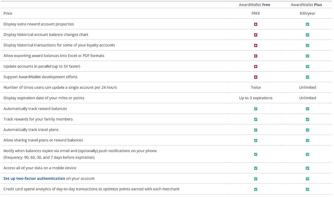Screen dimensions: 334x197
Task: Open the Set up two-factor authentication link
Action: pyautogui.click(x=33, y=179)
